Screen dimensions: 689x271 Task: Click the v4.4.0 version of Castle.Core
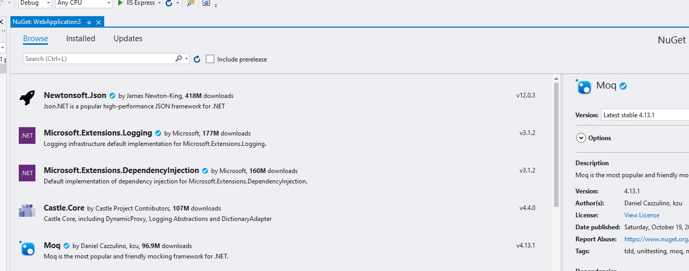click(x=527, y=208)
